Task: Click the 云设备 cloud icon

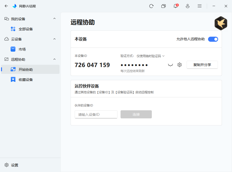Action: pos(7,39)
